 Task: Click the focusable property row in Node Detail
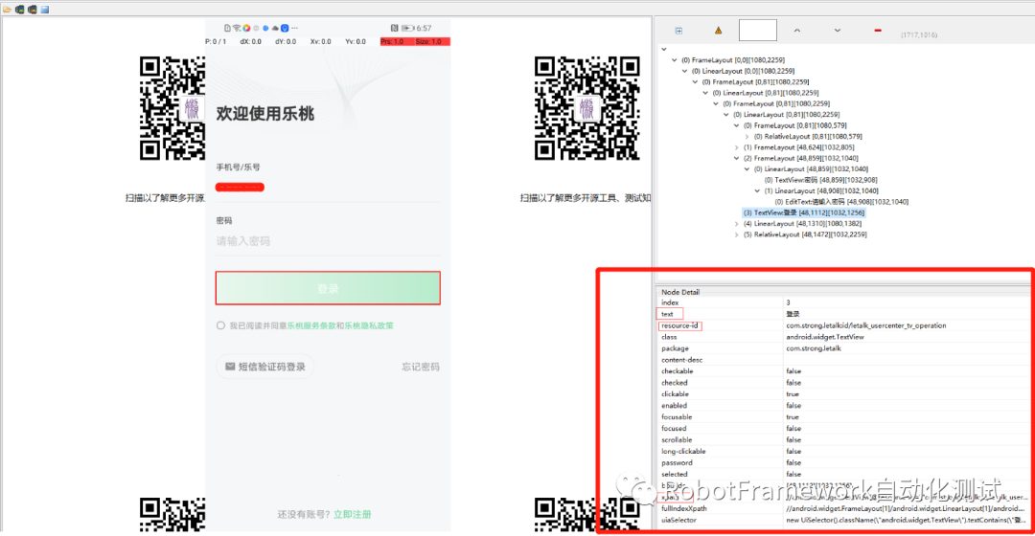pyautogui.click(x=844, y=416)
